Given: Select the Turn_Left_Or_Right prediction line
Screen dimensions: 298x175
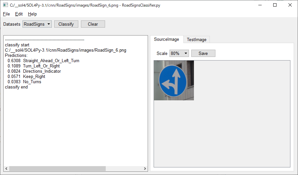Looking at the screenshot, I should [x=34, y=66].
